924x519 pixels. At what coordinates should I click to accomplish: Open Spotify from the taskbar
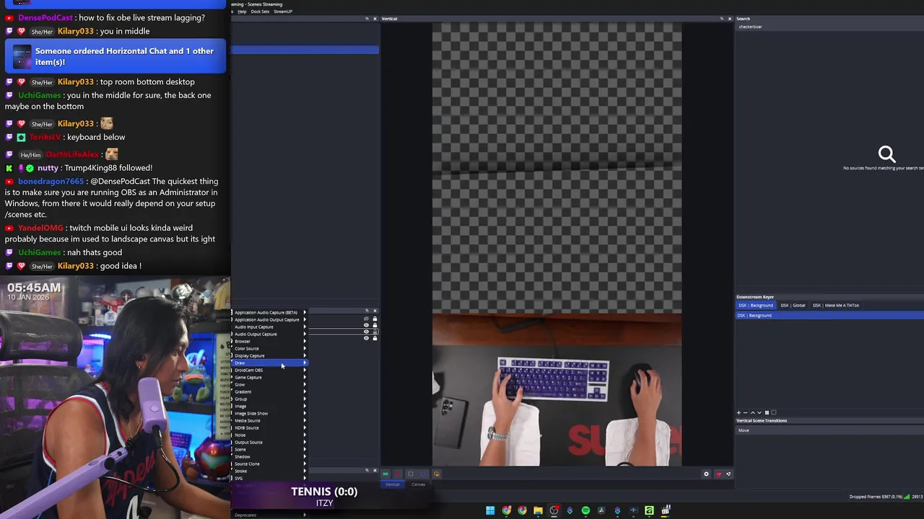[x=585, y=511]
